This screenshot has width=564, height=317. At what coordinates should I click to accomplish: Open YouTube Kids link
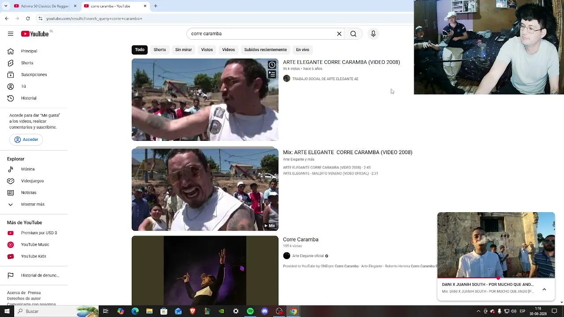[x=34, y=256]
